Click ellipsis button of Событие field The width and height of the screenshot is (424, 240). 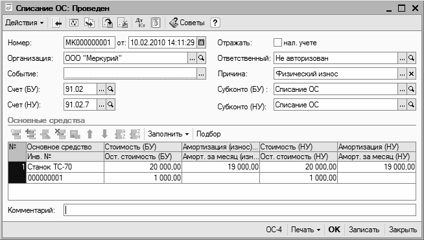(201, 74)
